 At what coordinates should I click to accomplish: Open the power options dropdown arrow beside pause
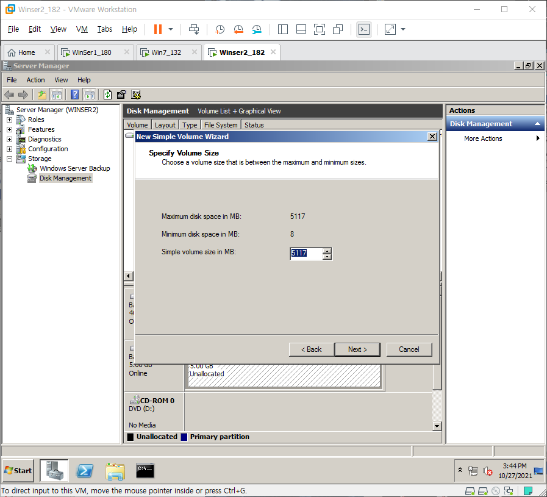[x=171, y=29]
